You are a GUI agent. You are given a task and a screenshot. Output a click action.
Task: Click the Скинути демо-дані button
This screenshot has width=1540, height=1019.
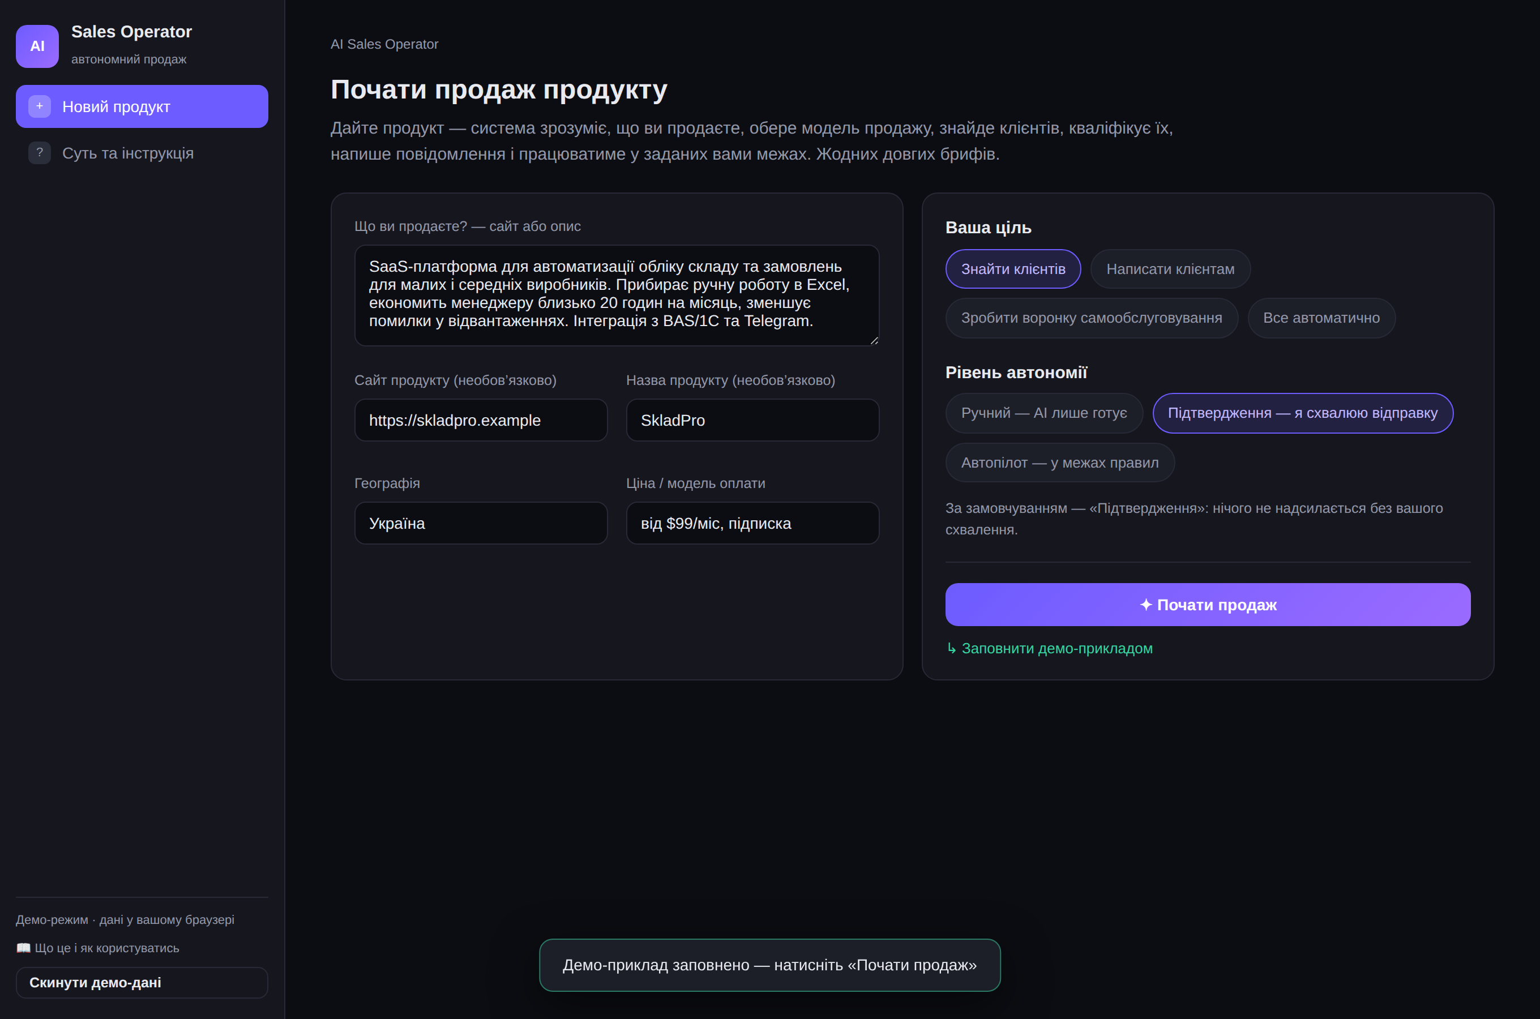point(142,983)
